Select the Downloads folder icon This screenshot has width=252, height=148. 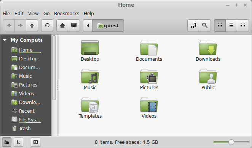pyautogui.click(x=208, y=47)
